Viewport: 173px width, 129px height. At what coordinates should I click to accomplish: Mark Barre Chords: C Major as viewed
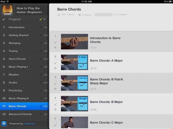click(55, 125)
